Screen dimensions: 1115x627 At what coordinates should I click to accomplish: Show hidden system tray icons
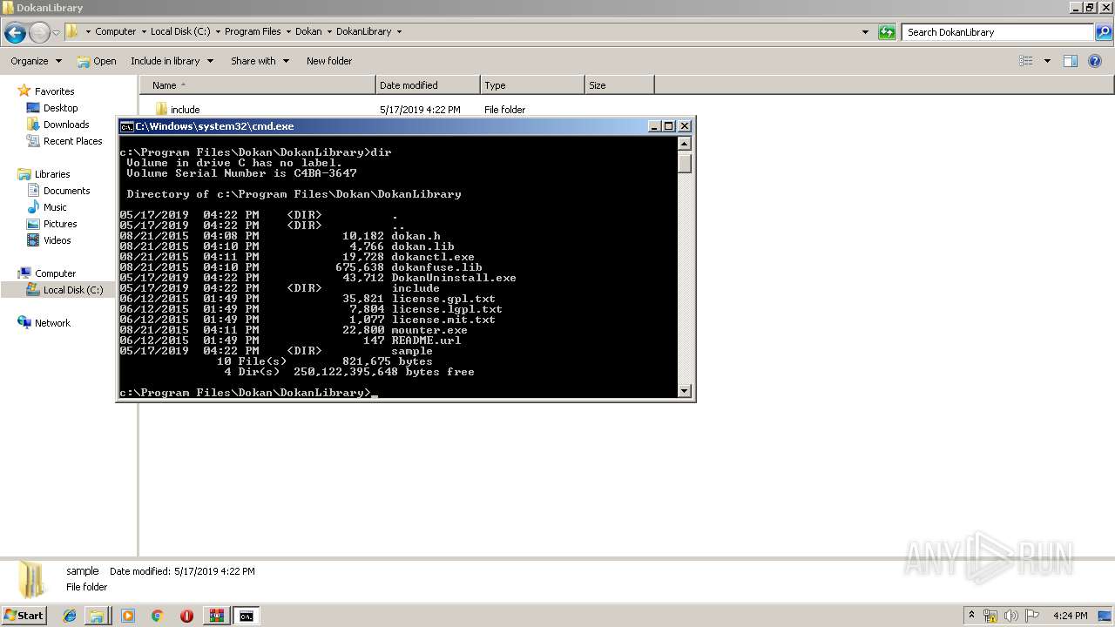[971, 616]
